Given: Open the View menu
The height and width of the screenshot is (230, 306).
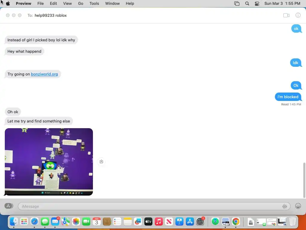Looking at the screenshot, I should pos(67,4).
